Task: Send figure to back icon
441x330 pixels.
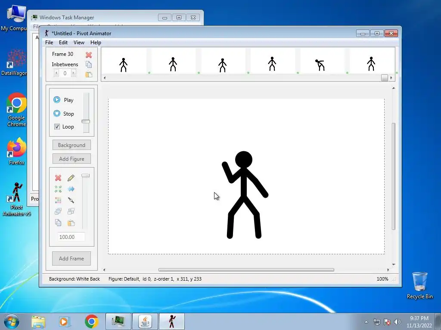Action: (x=71, y=211)
